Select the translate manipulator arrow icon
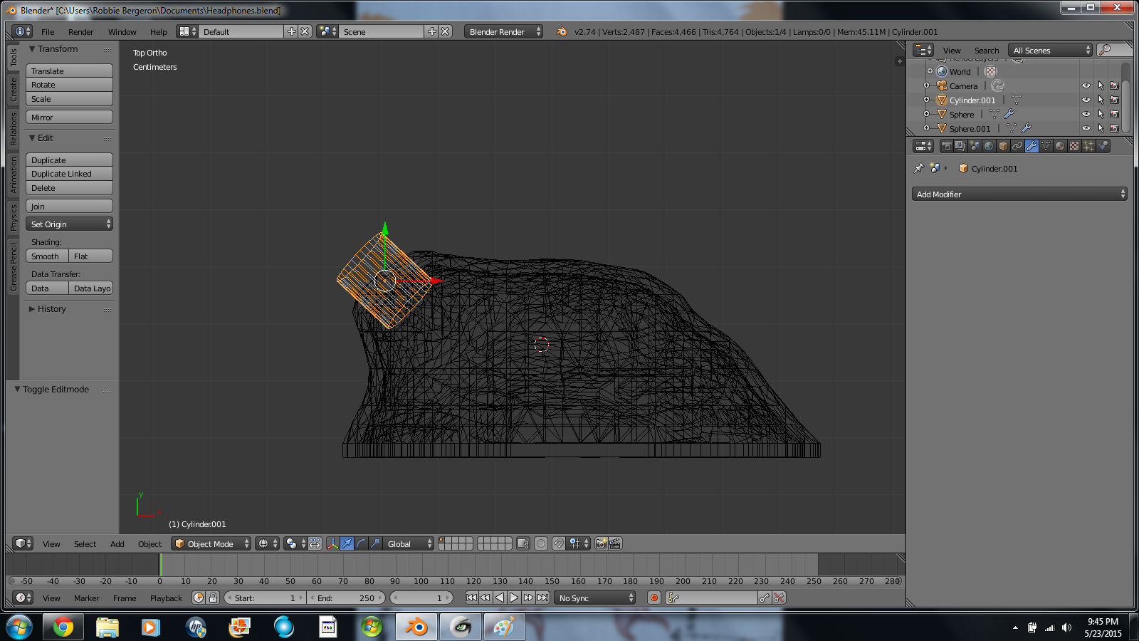This screenshot has width=1139, height=641. tap(347, 543)
